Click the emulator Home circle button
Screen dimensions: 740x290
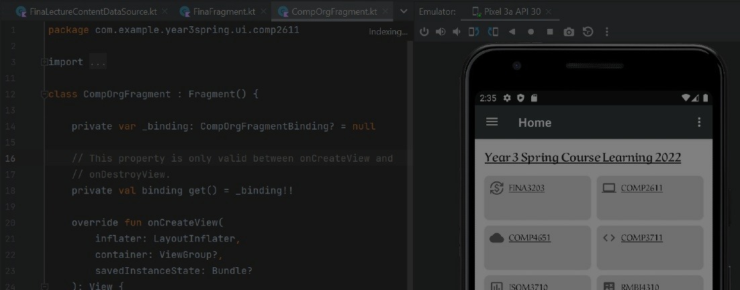pos(531,32)
